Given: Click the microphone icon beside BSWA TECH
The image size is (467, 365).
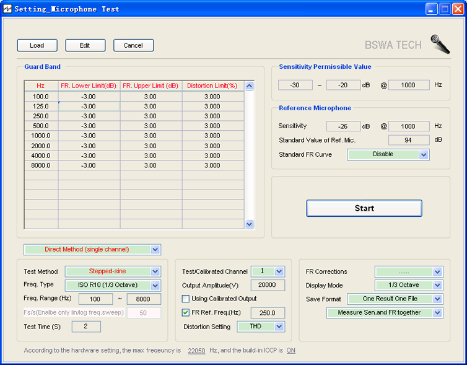Looking at the screenshot, I should click(440, 45).
